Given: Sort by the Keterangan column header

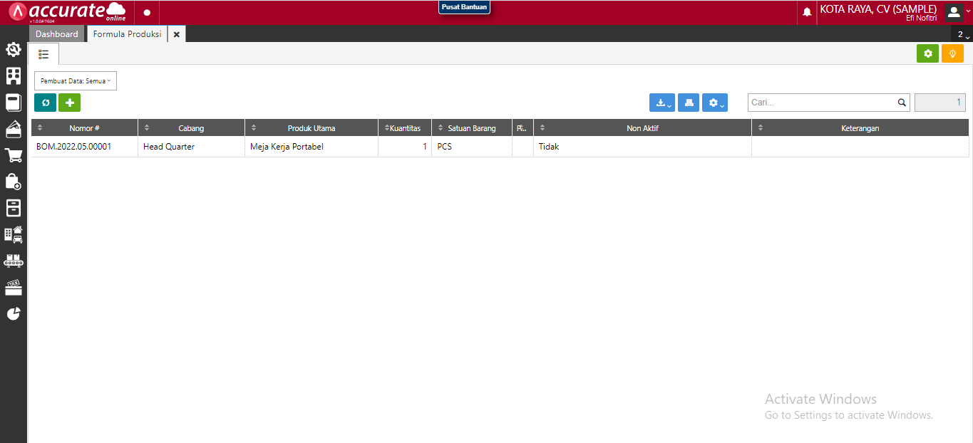Looking at the screenshot, I should point(860,128).
